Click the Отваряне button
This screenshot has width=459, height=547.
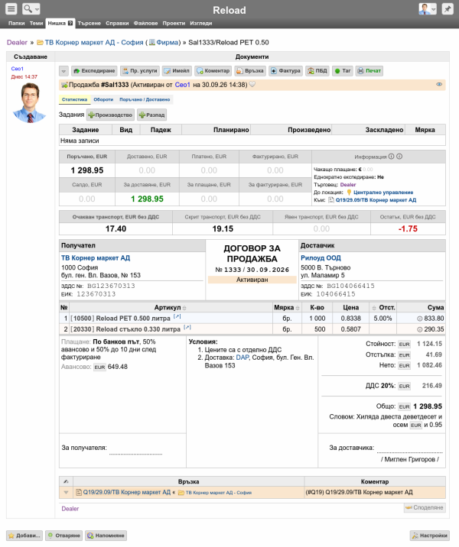pos(63,536)
